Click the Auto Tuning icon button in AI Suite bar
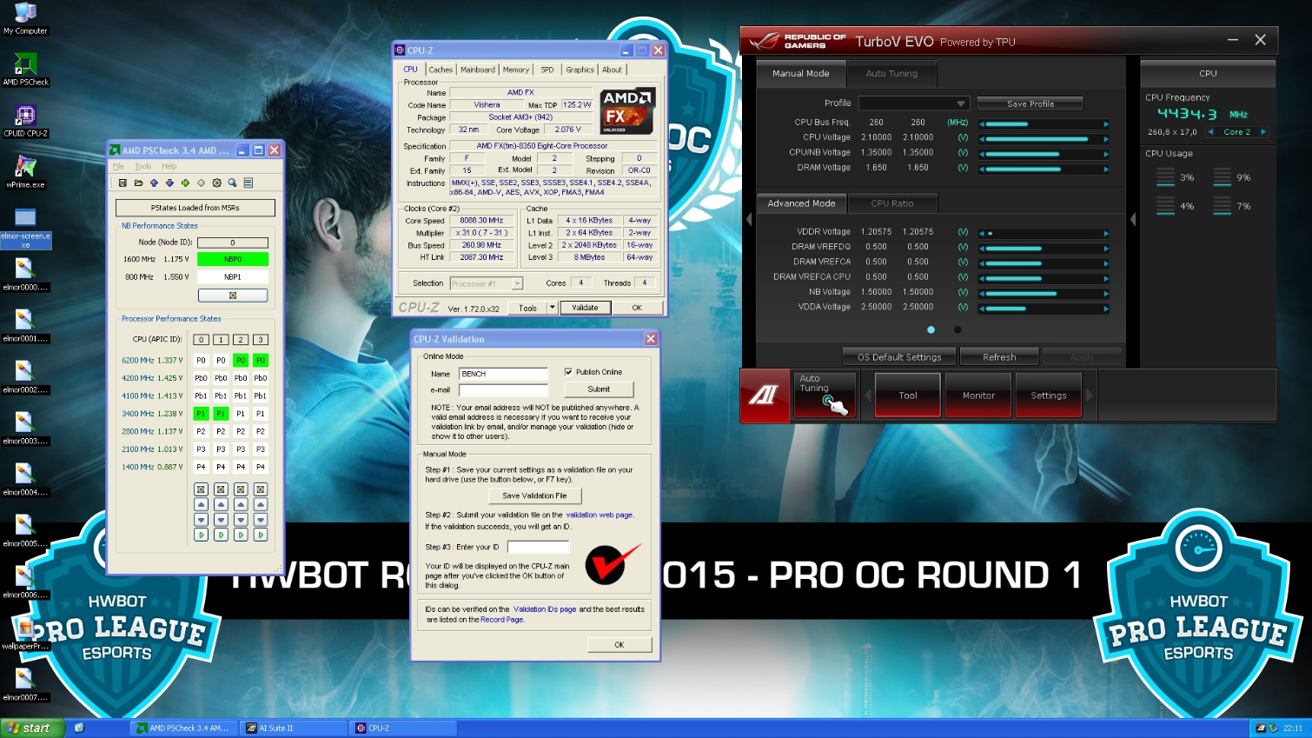Screen dimensions: 1312x738 pyautogui.click(x=825, y=396)
